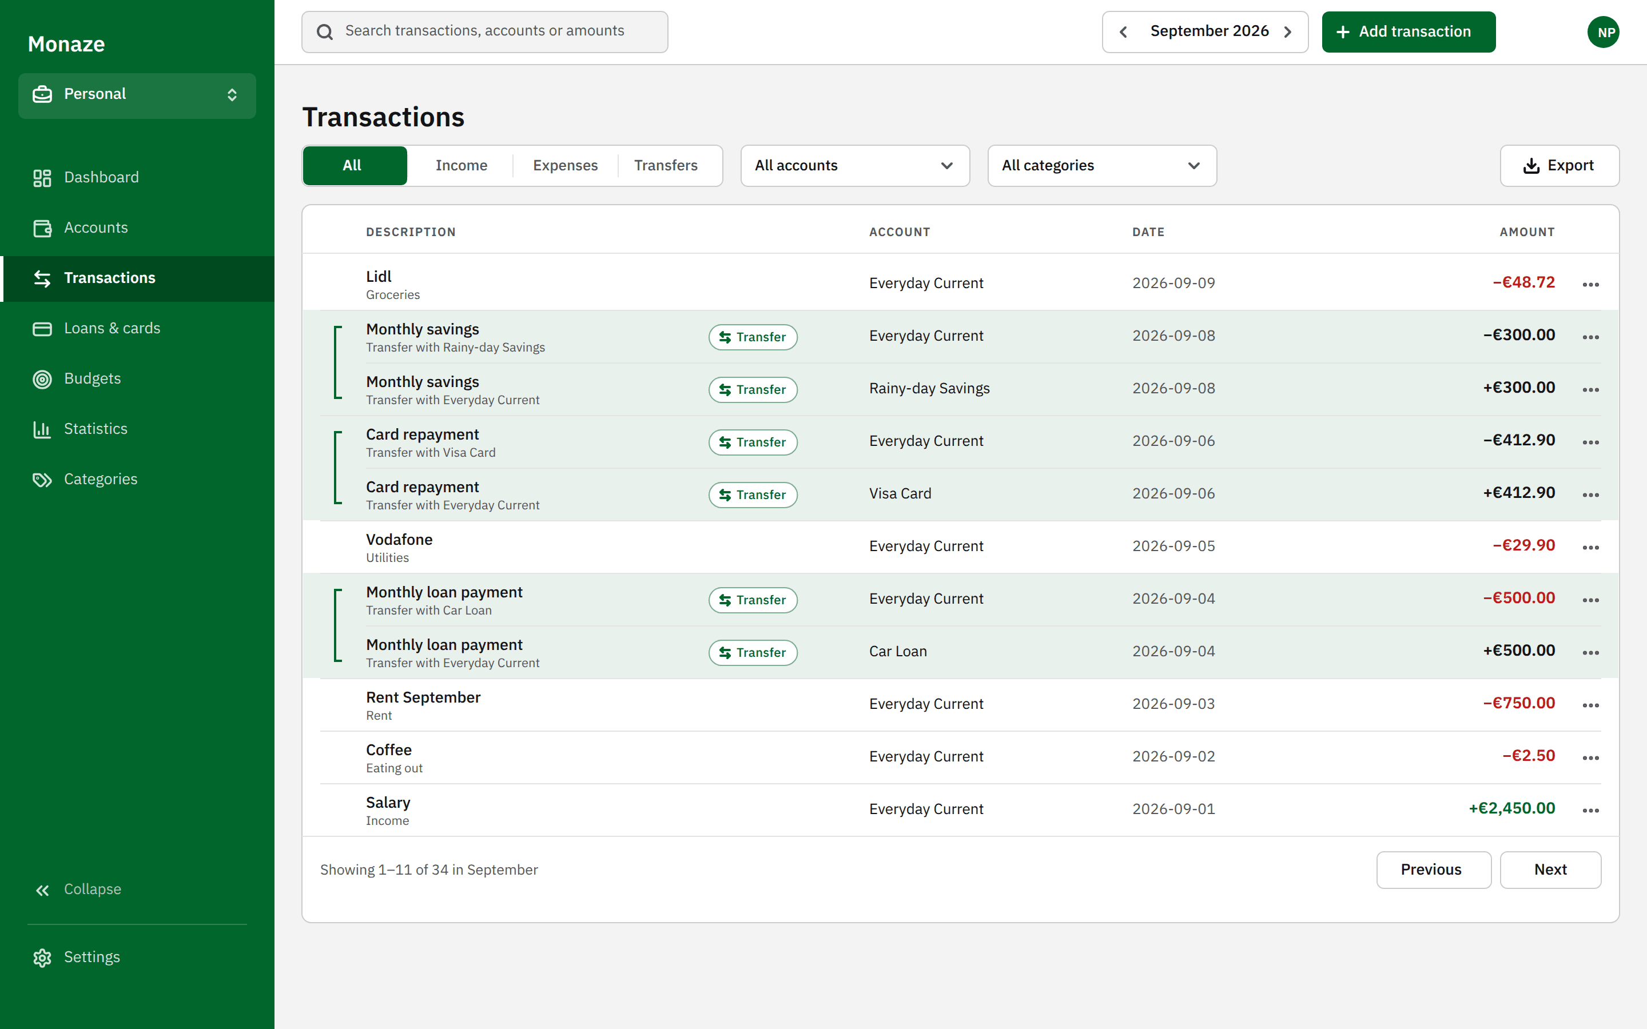Viewport: 1647px width, 1029px height.
Task: Click into the search transactions field
Action: (x=484, y=32)
